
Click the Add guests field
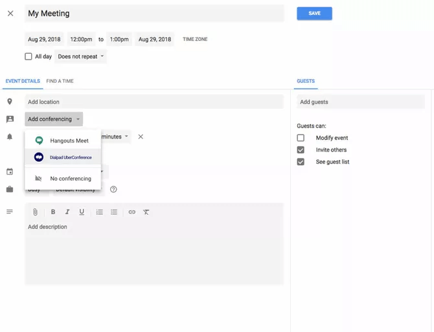[361, 102]
